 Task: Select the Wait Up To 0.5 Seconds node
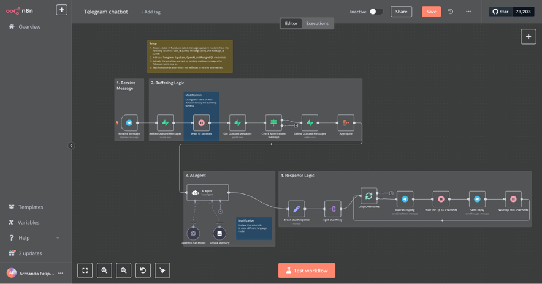[x=513, y=199]
